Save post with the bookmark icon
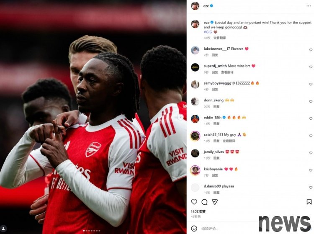The width and height of the screenshot is (314, 234). [x=309, y=202]
